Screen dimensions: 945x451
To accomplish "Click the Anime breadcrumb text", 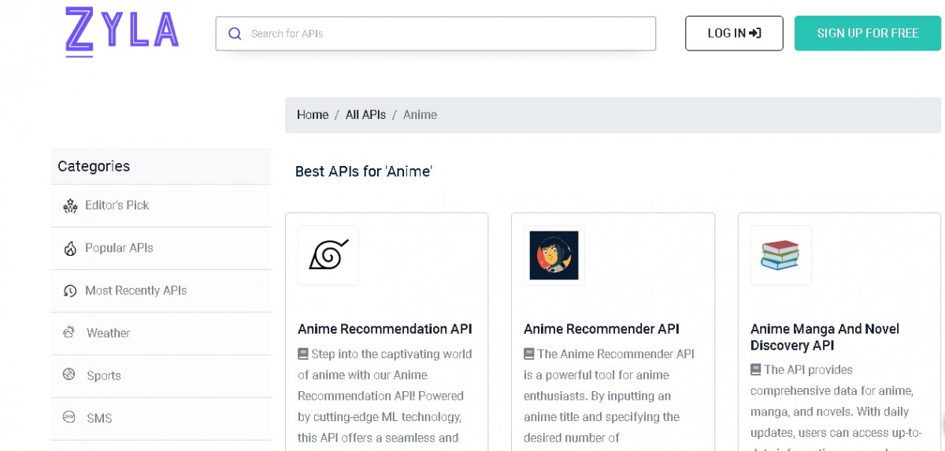I will pyautogui.click(x=420, y=115).
